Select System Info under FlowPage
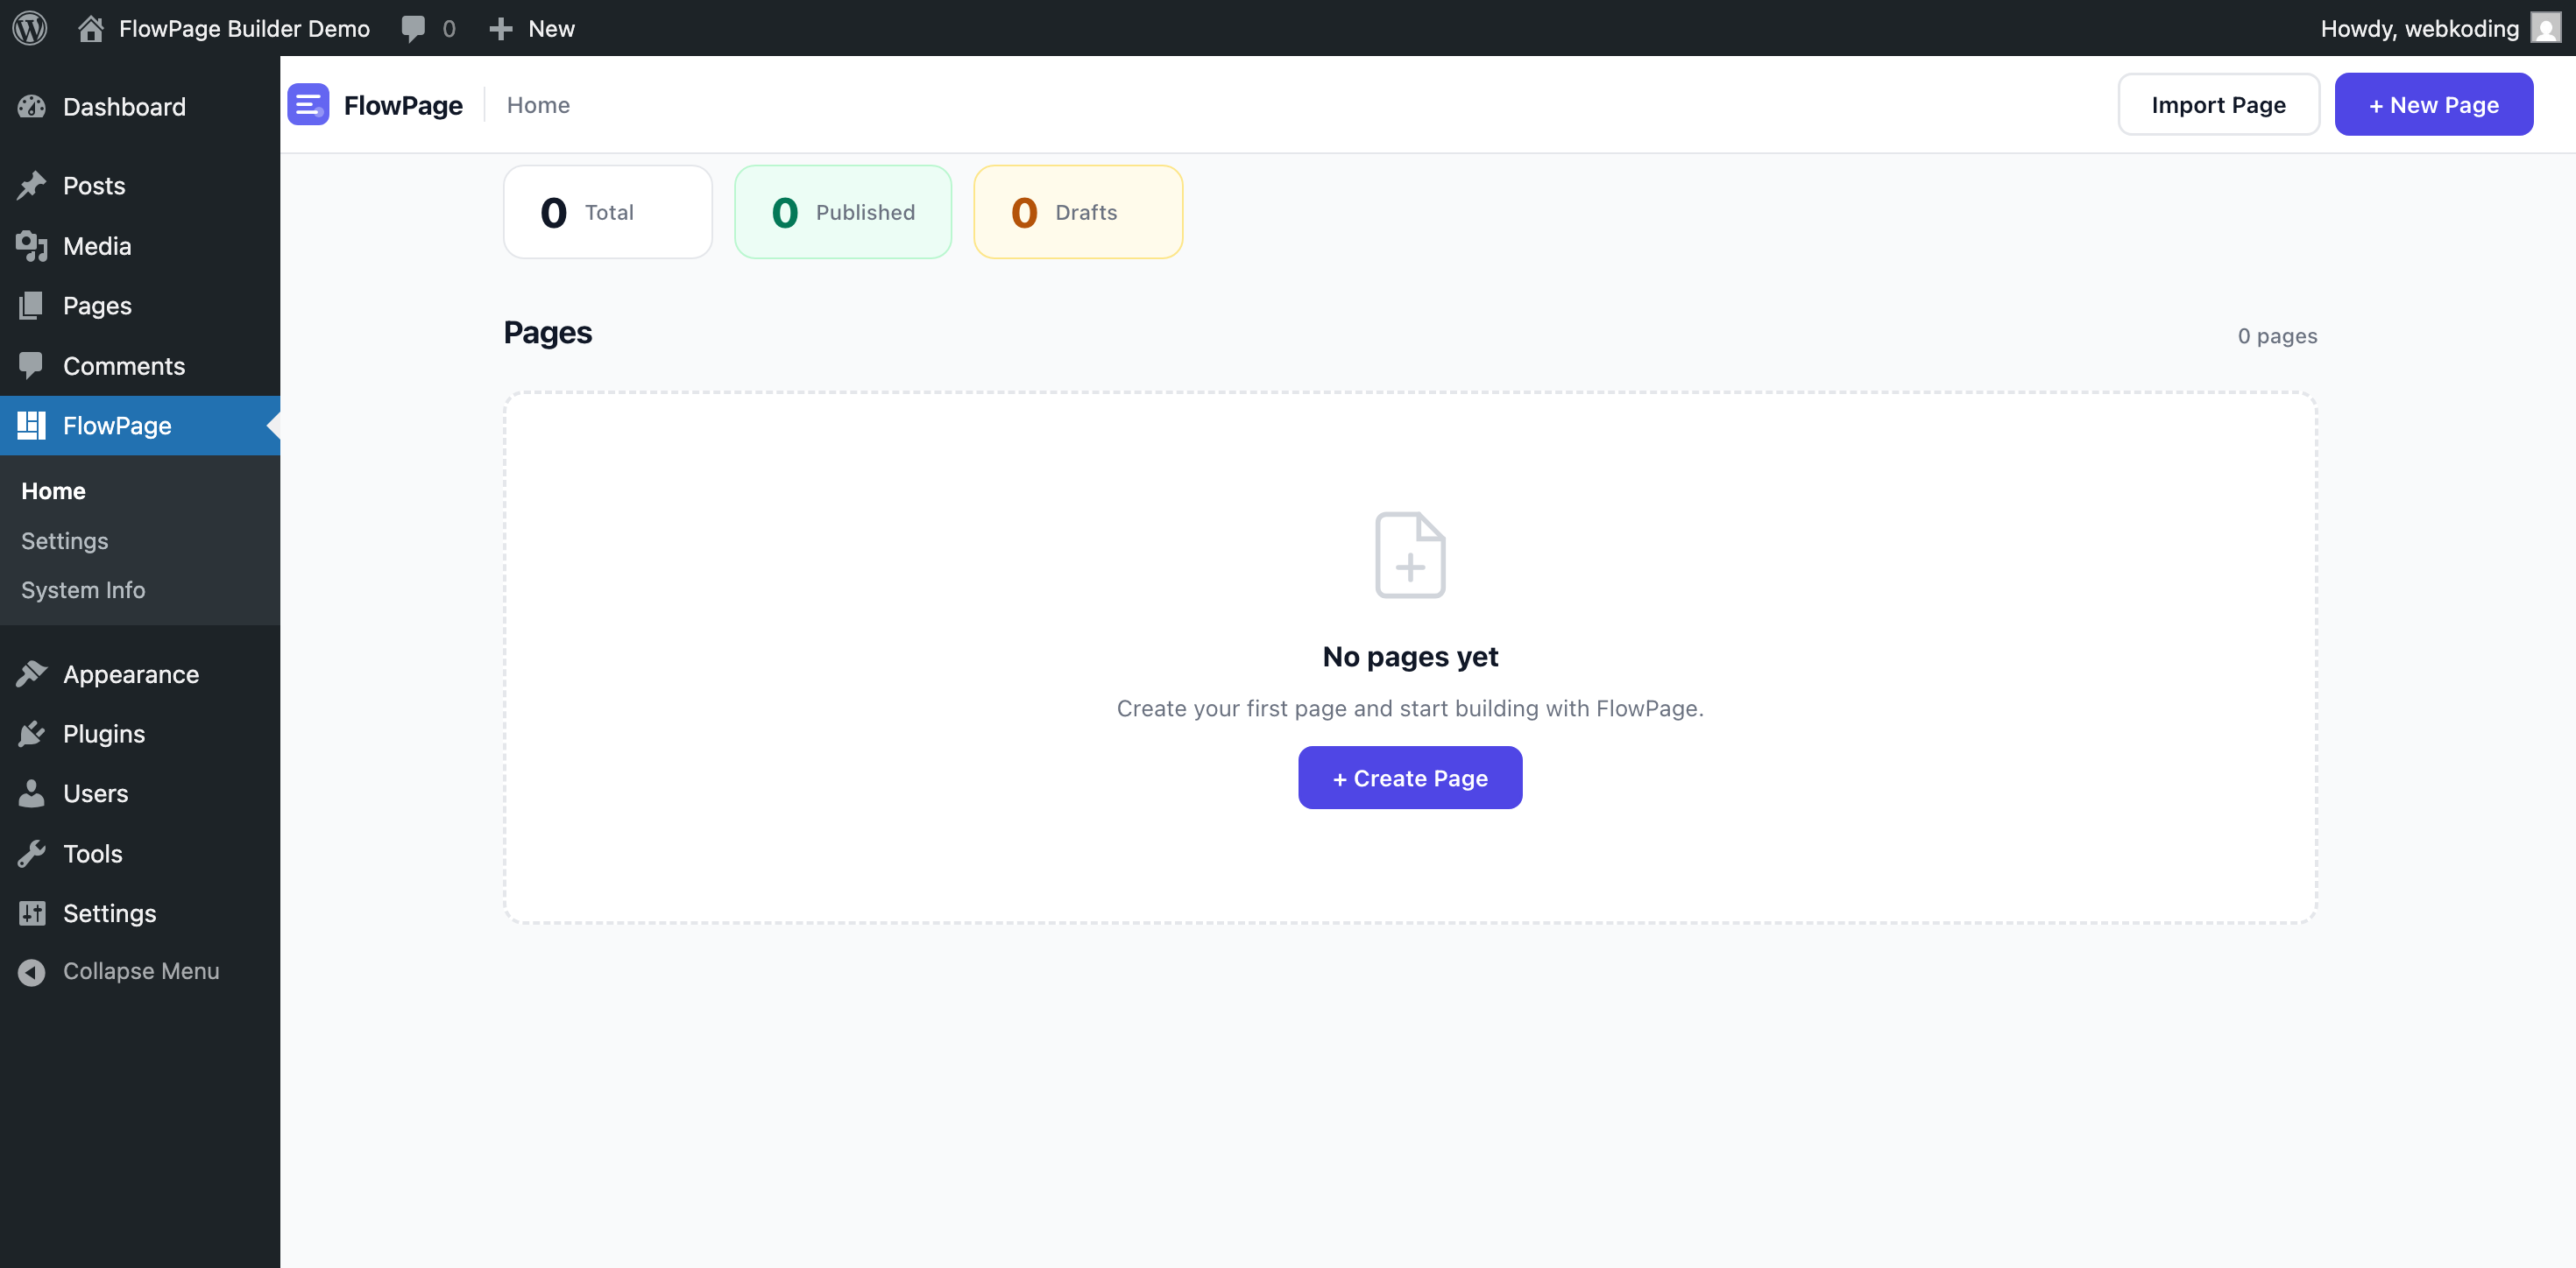2576x1268 pixels. pos(82,589)
